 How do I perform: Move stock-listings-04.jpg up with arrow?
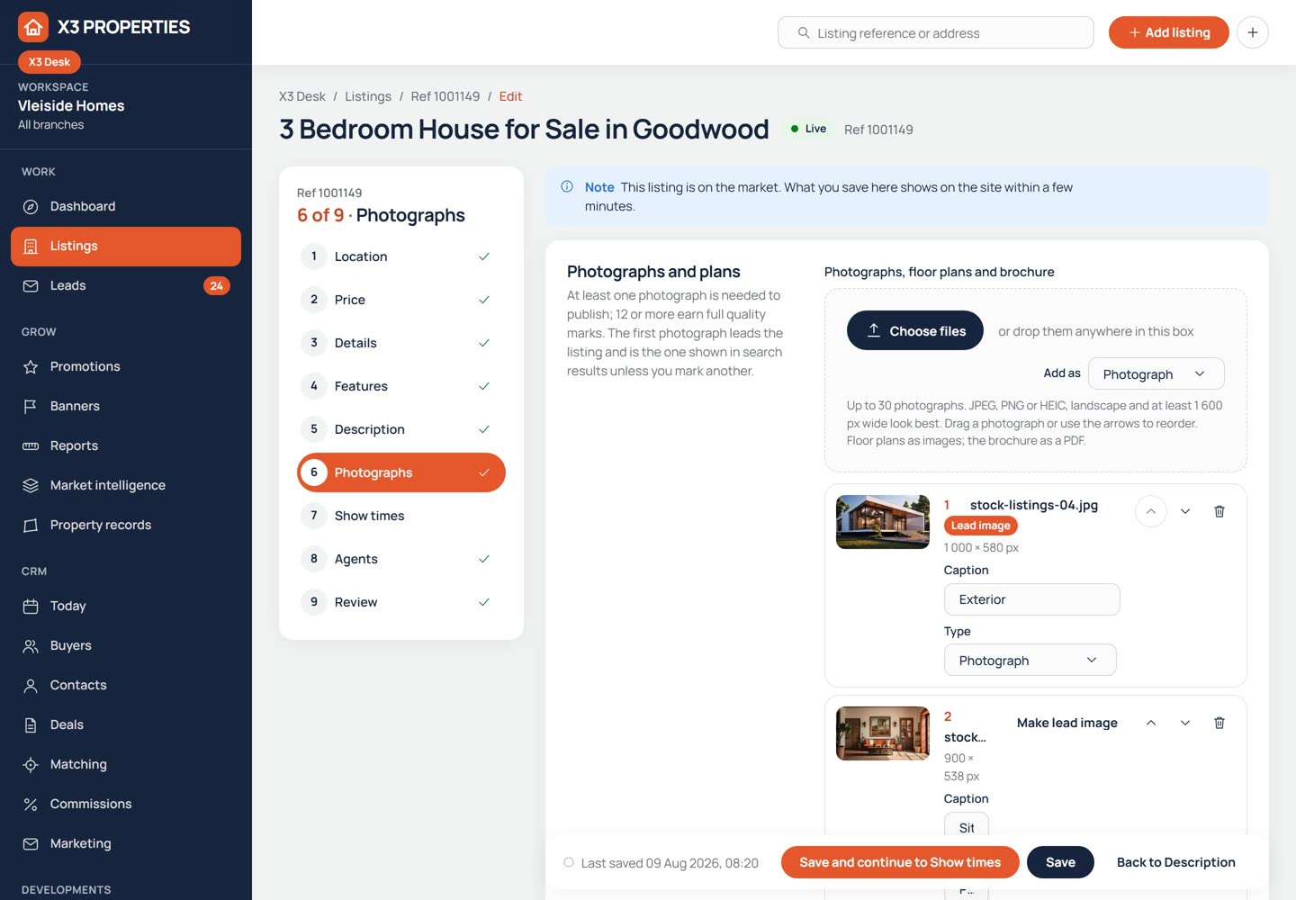click(1150, 511)
